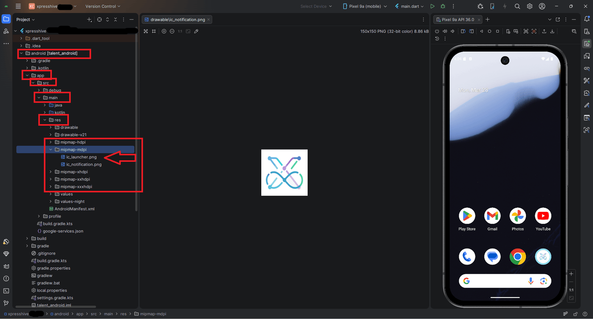Click the mipmap-mdpi breadcrumb
The width and height of the screenshot is (593, 319).
coord(150,314)
